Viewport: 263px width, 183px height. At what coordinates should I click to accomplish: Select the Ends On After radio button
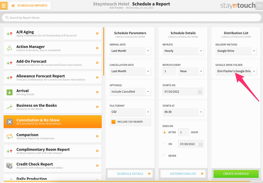[165, 132]
